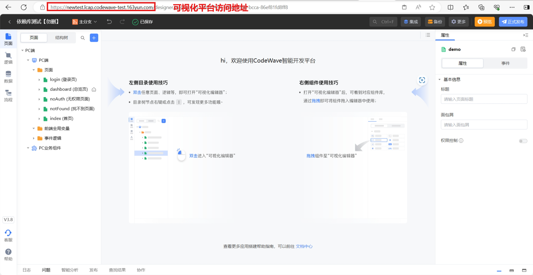Viewport: 533px width, 275px height.
Task: Click the home icon next to dashboard
Action: [x=94, y=89]
